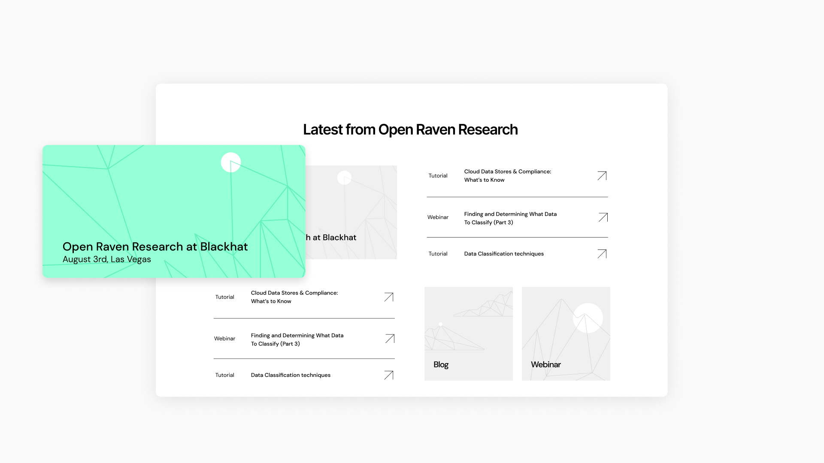Open arrow icon for upper Finding and Determining webinar
824x463 pixels.
tap(603, 217)
